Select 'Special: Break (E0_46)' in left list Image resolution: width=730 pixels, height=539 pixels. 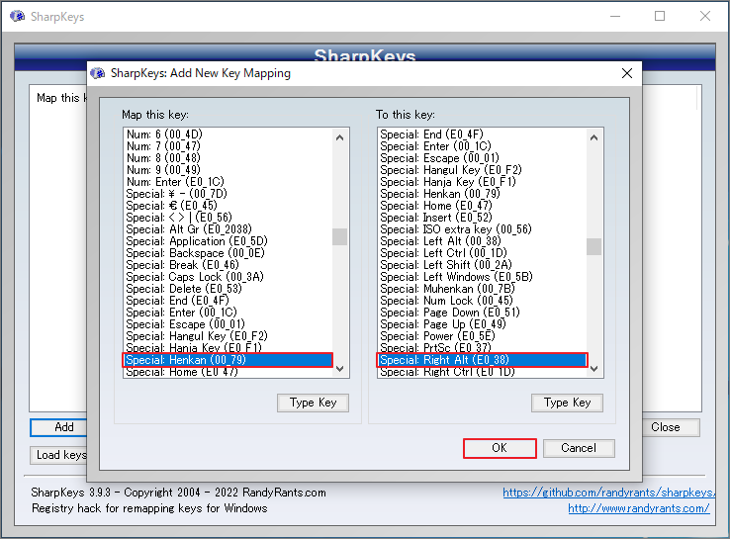(228, 265)
